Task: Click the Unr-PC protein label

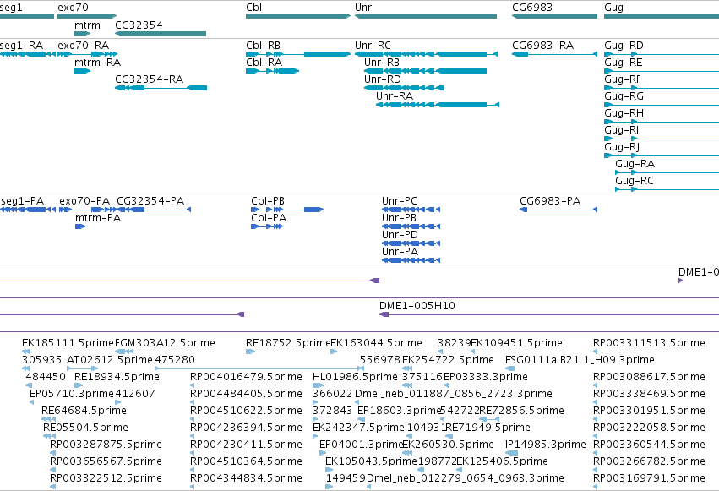Action: 400,201
